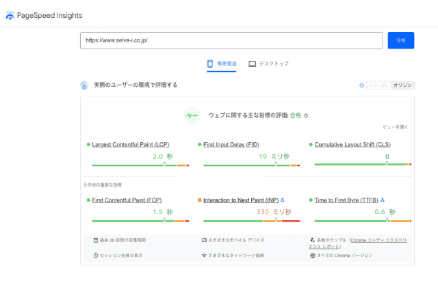The height and width of the screenshot is (292, 438).
Task: Click the experimental flask icon beside INP
Action: pyautogui.click(x=283, y=200)
